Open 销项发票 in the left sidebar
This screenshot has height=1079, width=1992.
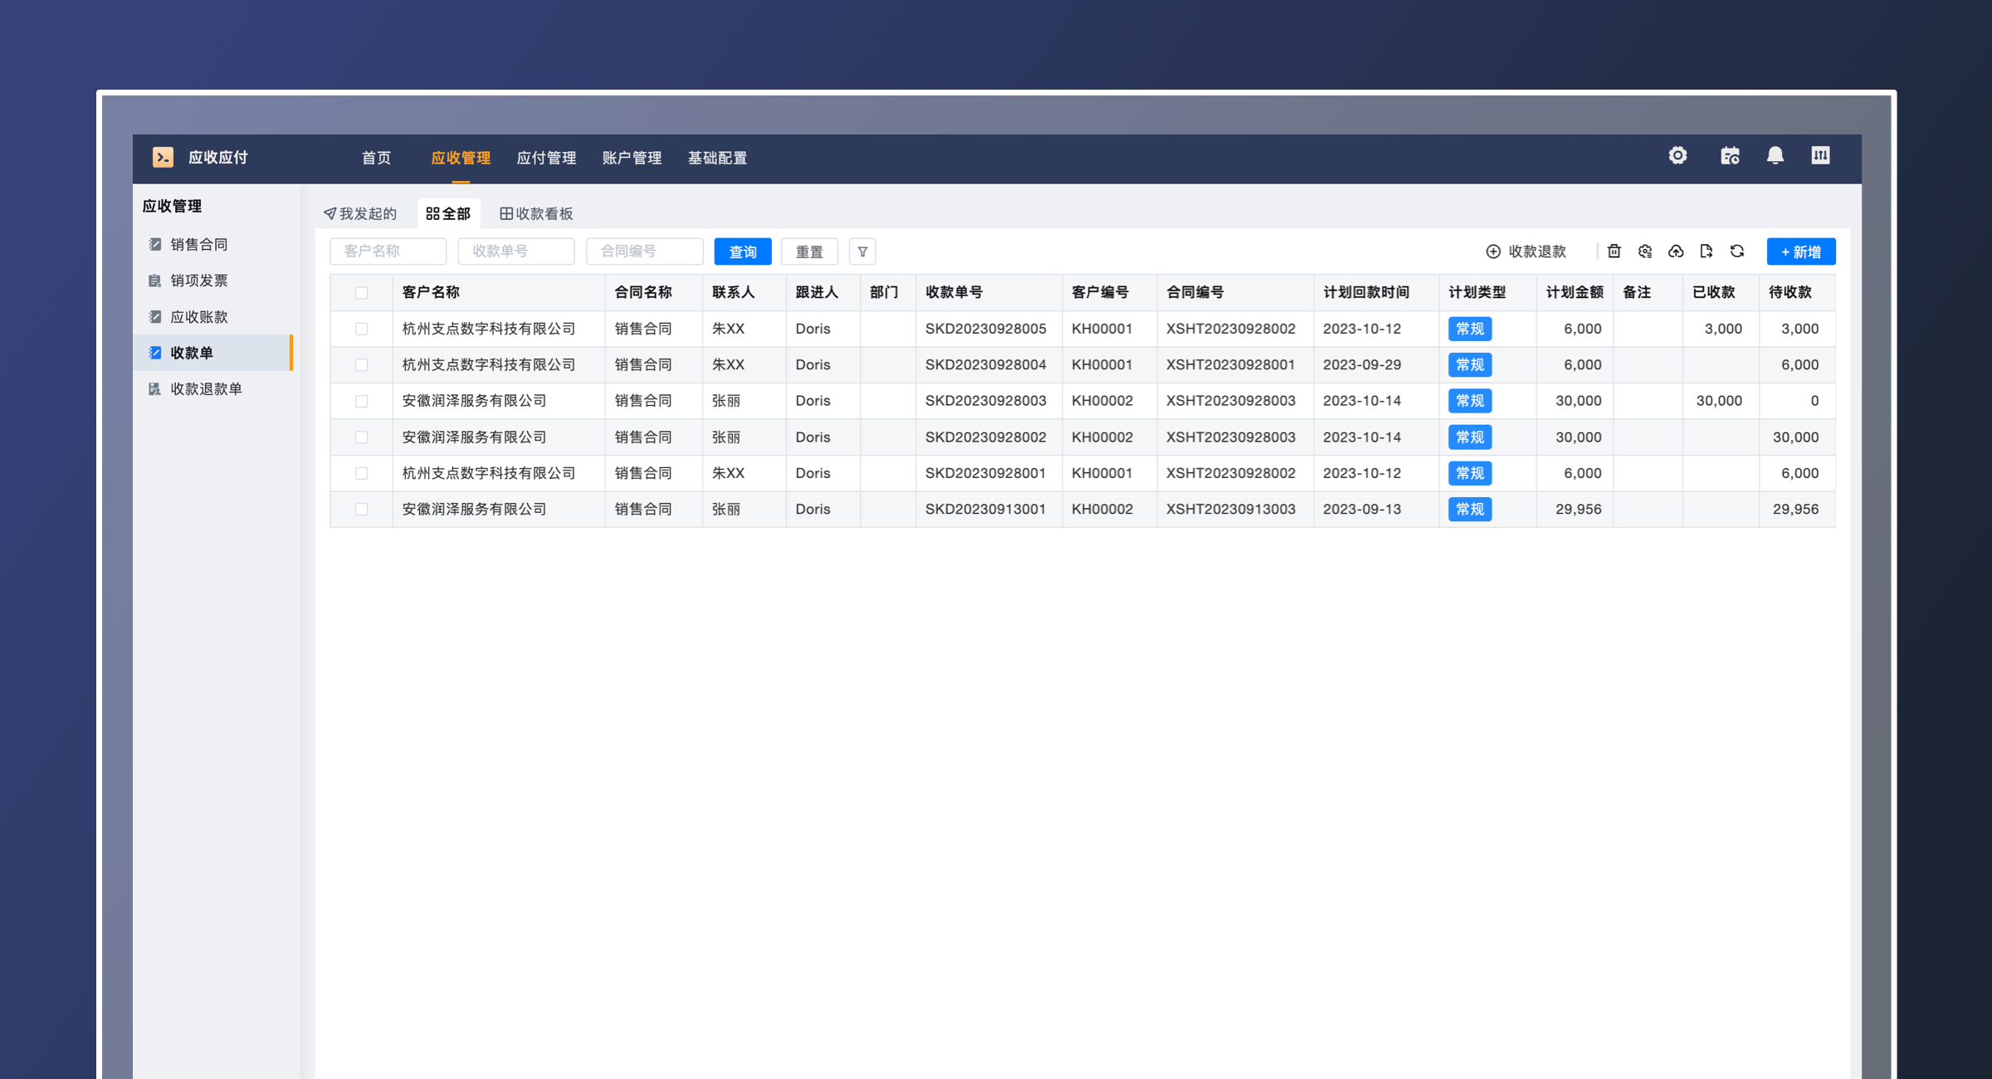198,281
